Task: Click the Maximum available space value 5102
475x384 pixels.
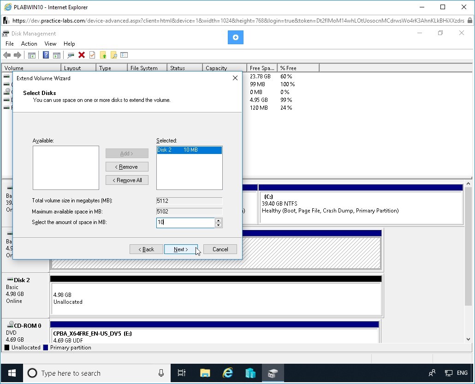Action: (190, 212)
